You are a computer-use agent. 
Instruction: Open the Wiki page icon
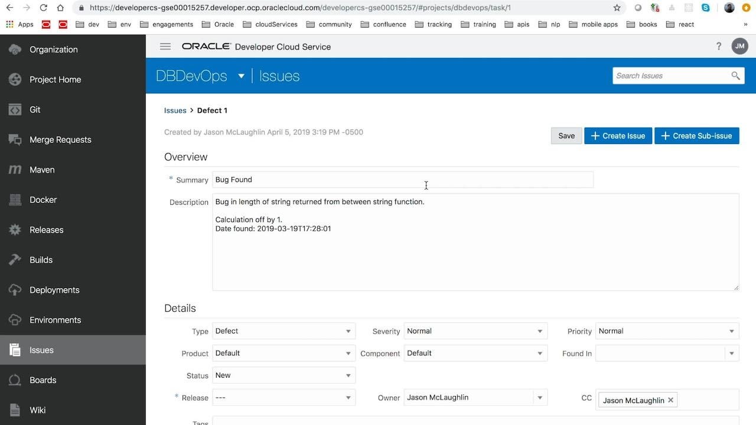tap(15, 410)
